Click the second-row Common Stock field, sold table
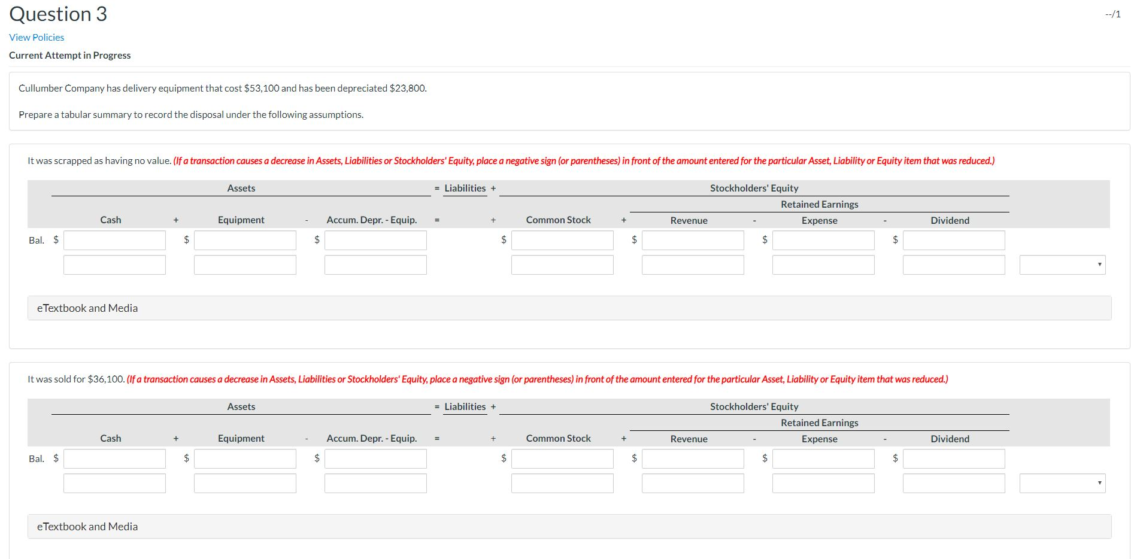This screenshot has width=1131, height=559. coord(562,482)
